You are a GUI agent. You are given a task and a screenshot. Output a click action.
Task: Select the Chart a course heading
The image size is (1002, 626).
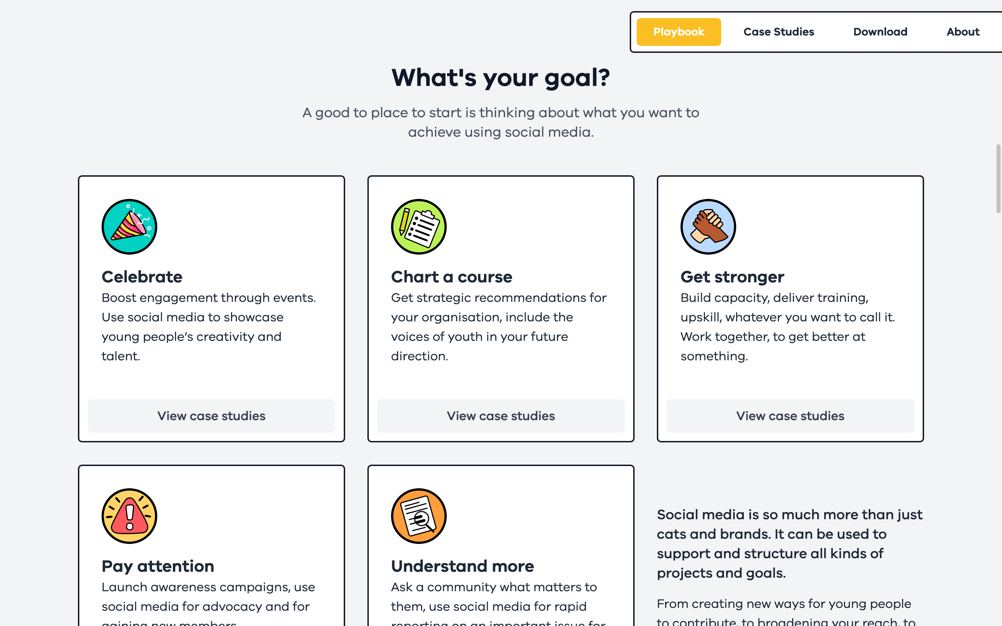[x=451, y=276]
